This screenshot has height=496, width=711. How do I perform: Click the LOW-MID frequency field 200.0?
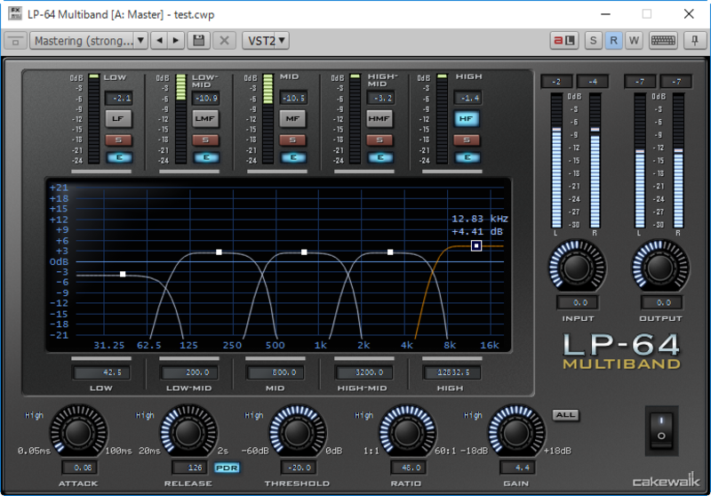(189, 372)
